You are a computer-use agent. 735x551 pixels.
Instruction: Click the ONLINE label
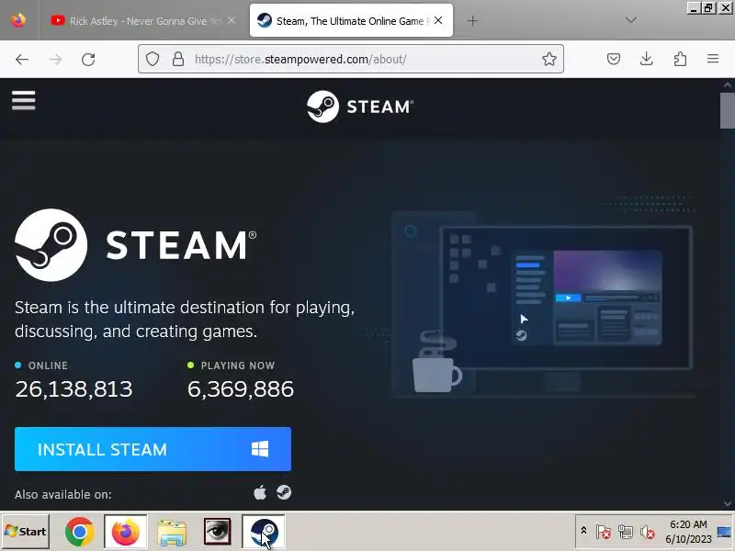(48, 365)
